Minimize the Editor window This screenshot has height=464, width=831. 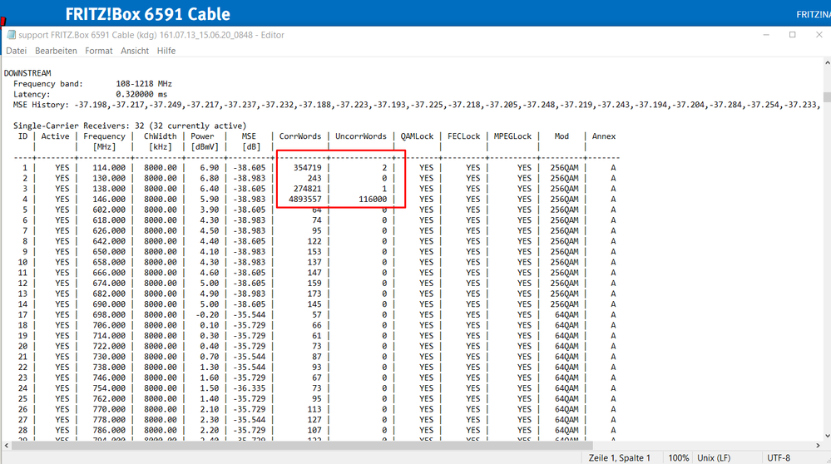click(x=766, y=35)
